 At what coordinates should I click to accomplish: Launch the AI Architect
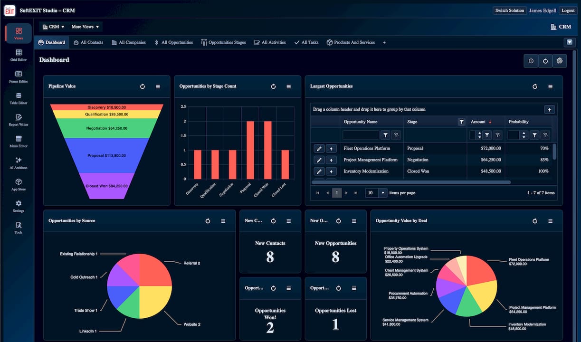pyautogui.click(x=19, y=163)
